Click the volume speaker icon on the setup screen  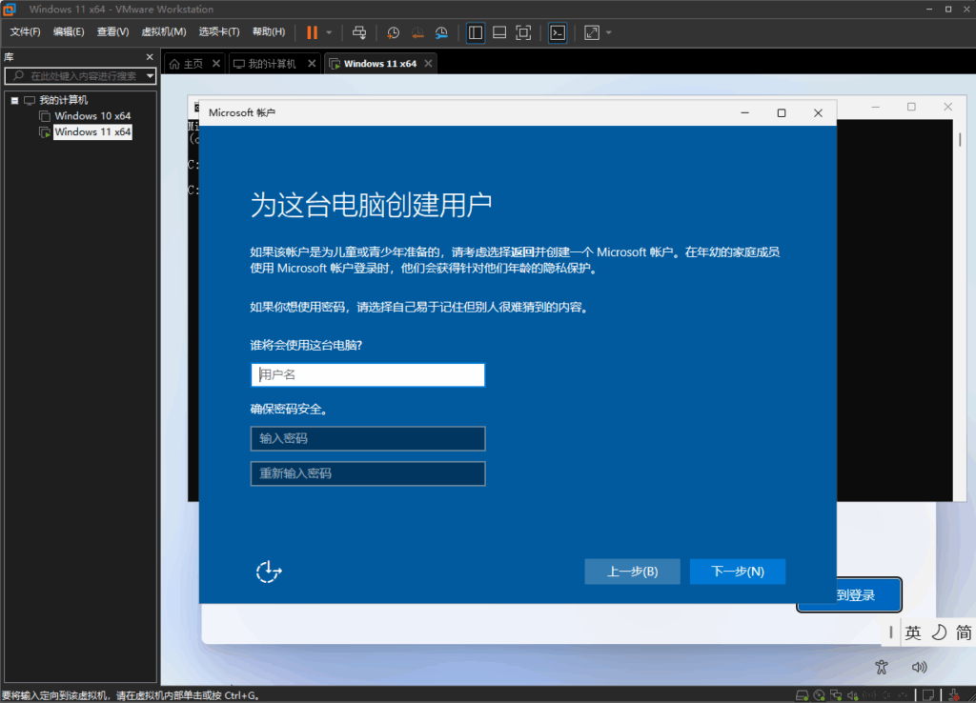919,667
